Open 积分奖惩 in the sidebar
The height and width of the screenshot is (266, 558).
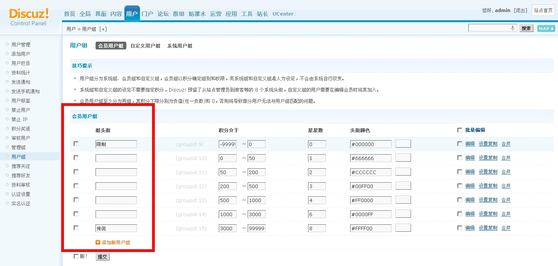point(21,129)
